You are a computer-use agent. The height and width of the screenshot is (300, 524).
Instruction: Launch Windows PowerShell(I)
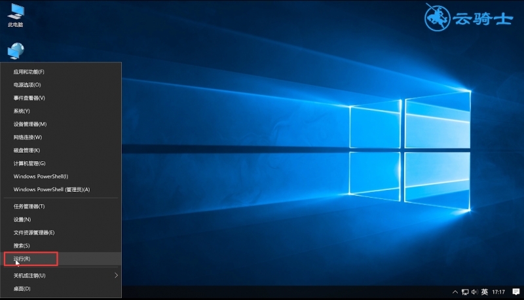(x=62, y=176)
